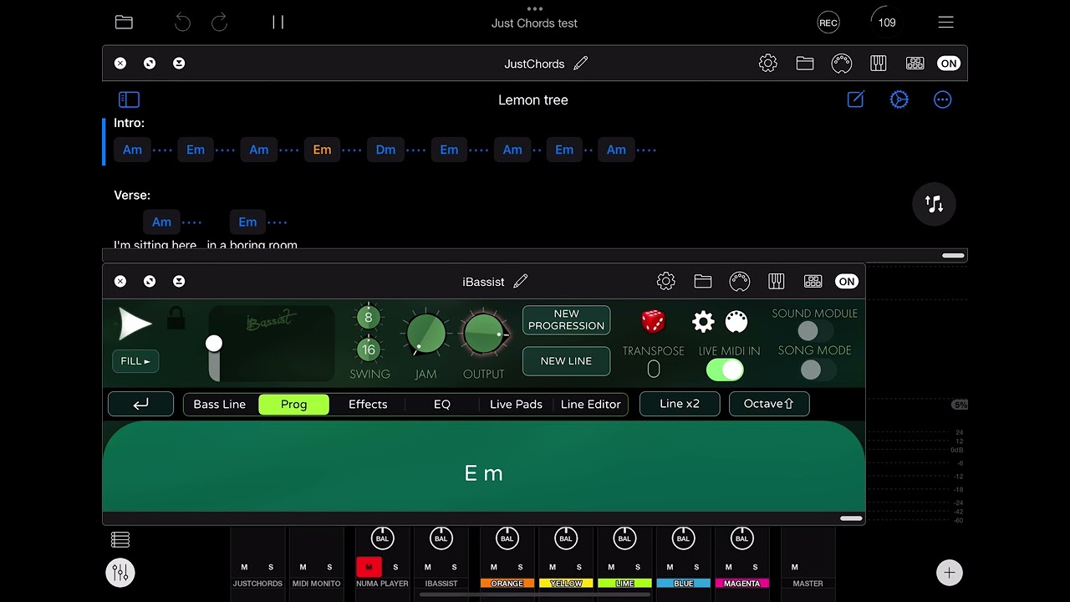Show keyboard for JustChords window
This screenshot has width=1070, height=602.
tap(878, 64)
